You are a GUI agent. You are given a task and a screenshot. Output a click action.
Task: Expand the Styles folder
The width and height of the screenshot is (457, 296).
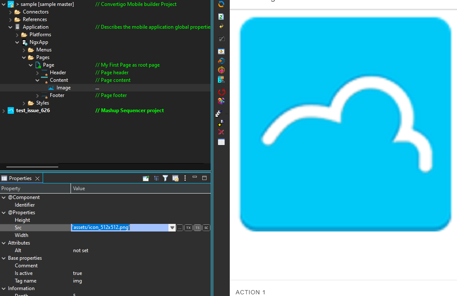(24, 103)
